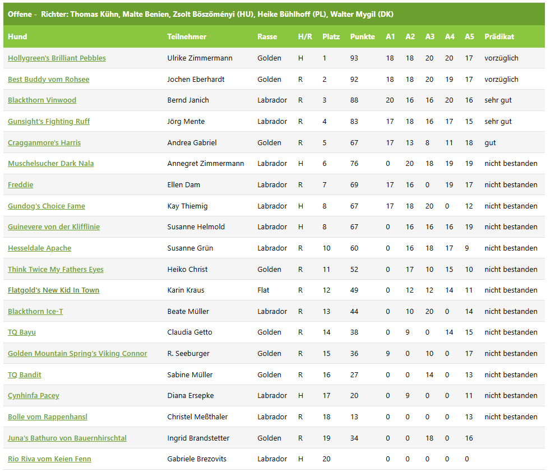The image size is (555, 472).
Task: Open Guinevere von der Klifflinie link
Action: tap(54, 227)
